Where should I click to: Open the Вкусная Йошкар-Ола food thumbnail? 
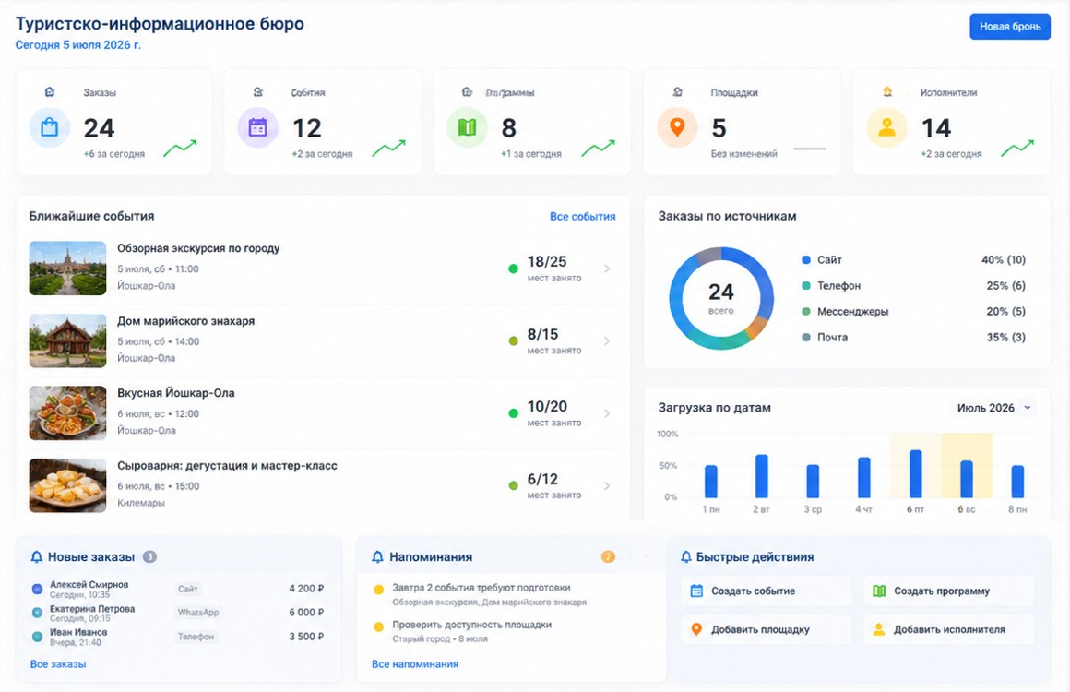coord(67,412)
